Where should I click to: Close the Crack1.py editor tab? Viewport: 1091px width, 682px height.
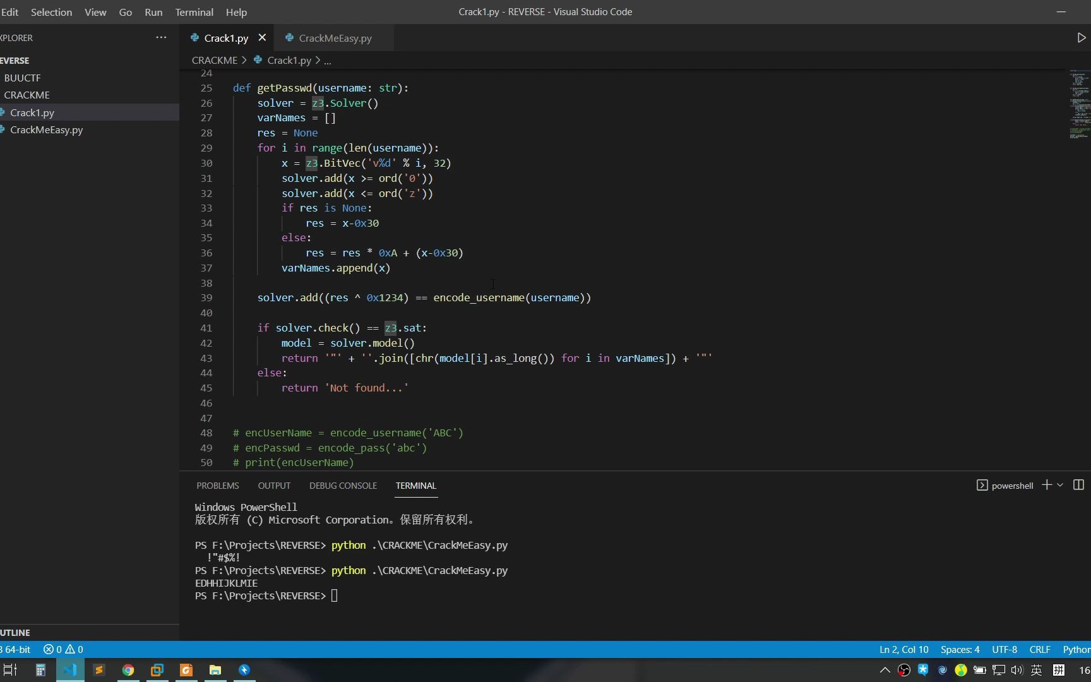tap(262, 38)
